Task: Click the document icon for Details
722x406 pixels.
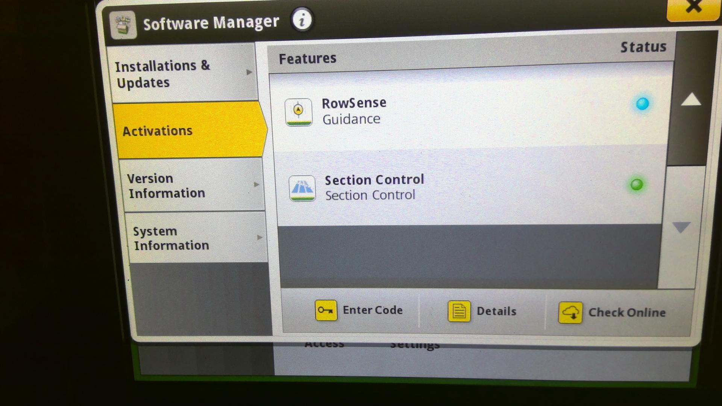Action: 459,311
